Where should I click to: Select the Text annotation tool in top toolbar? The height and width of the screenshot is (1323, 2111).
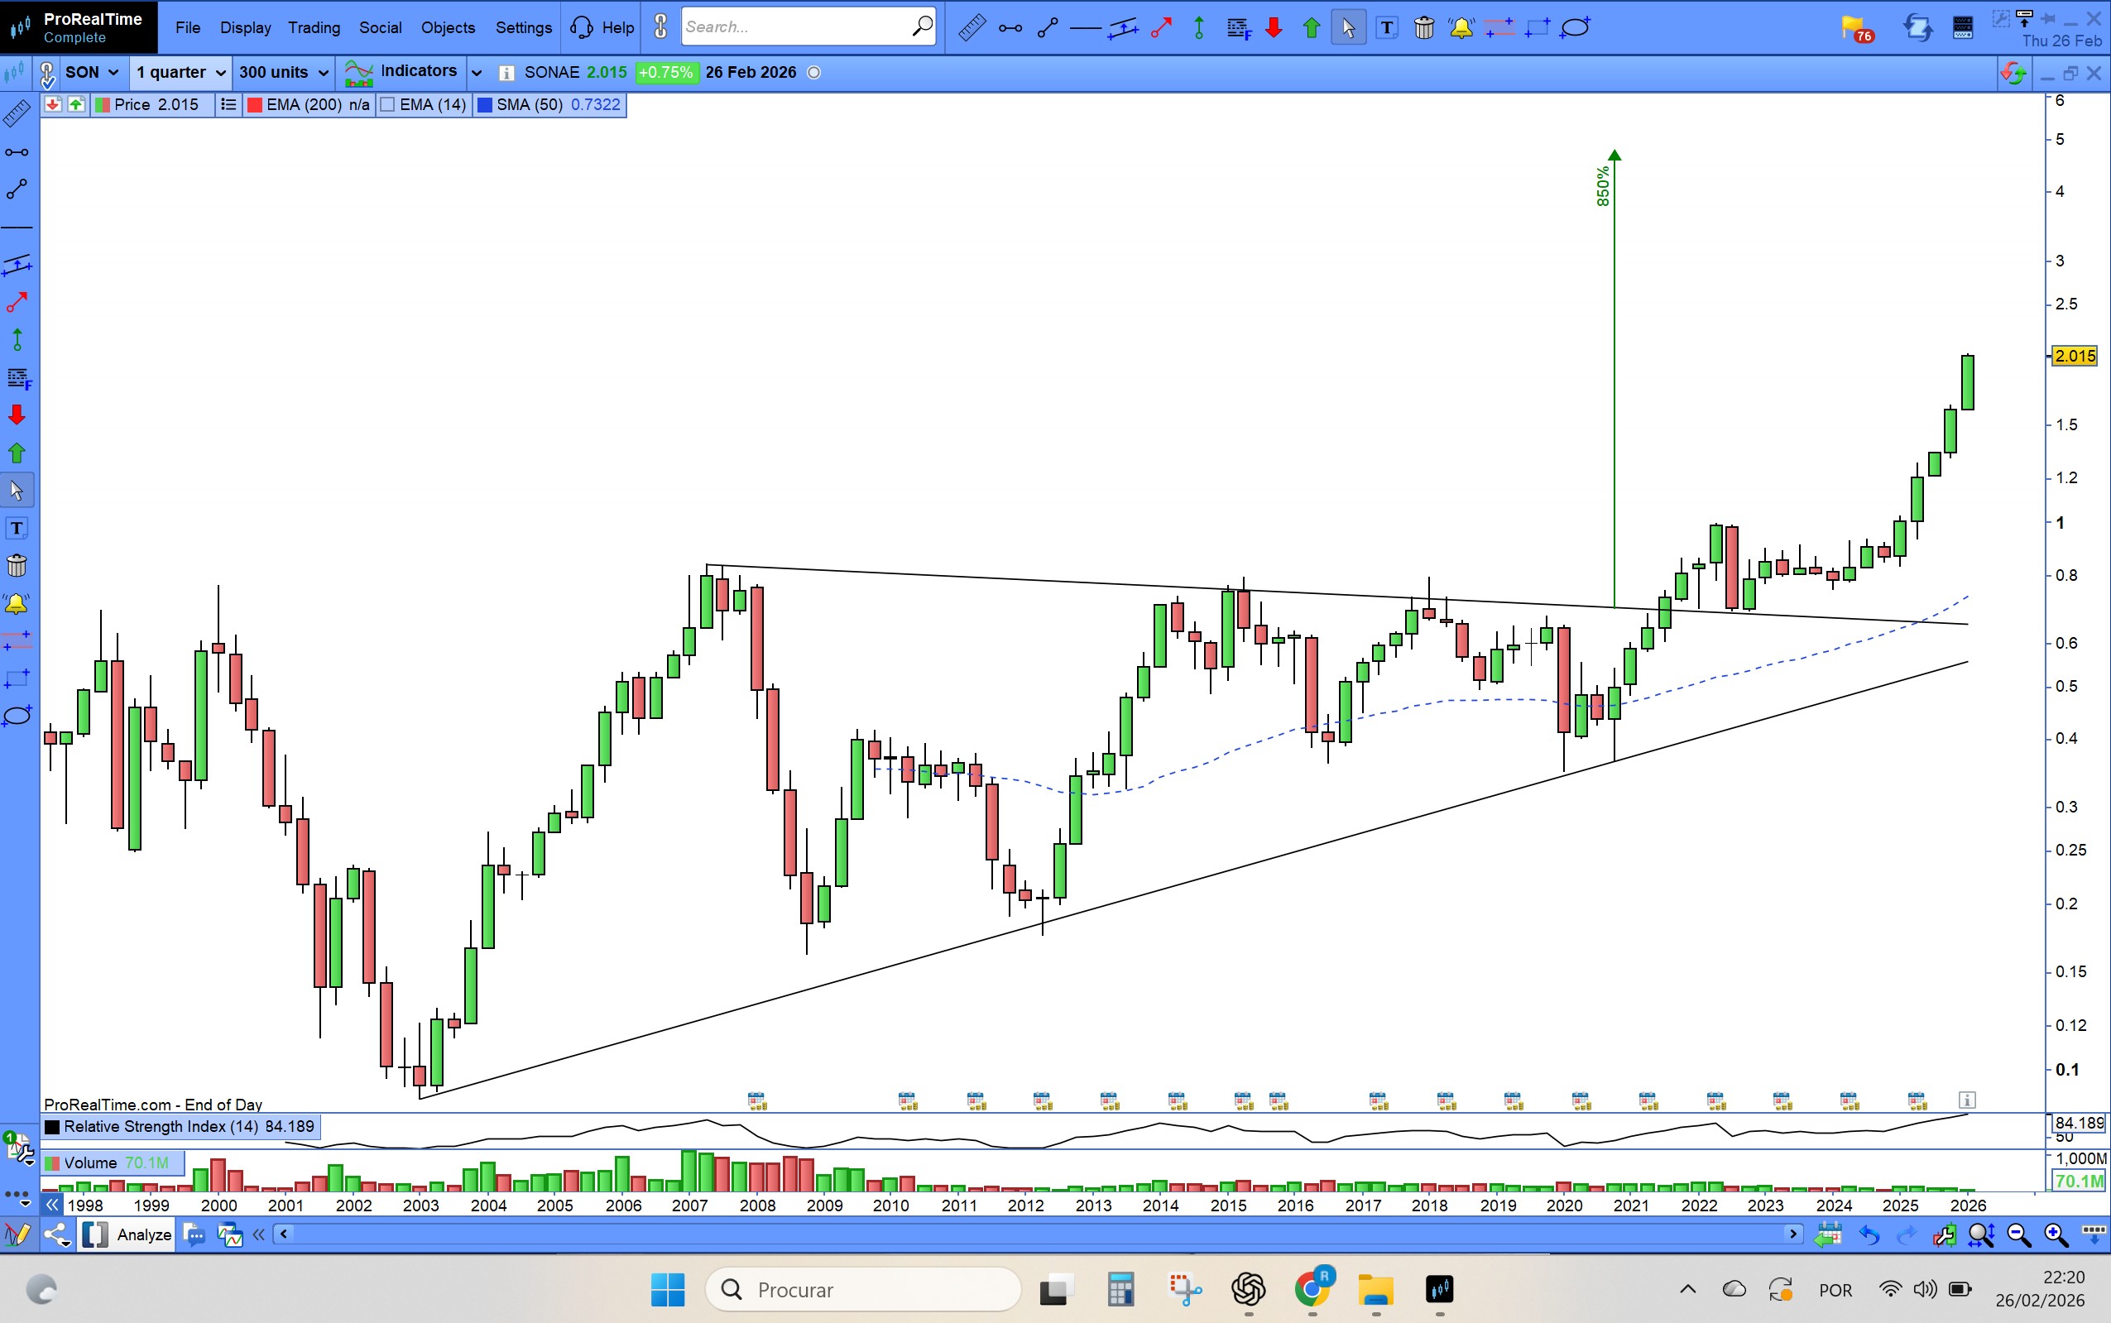(1387, 28)
